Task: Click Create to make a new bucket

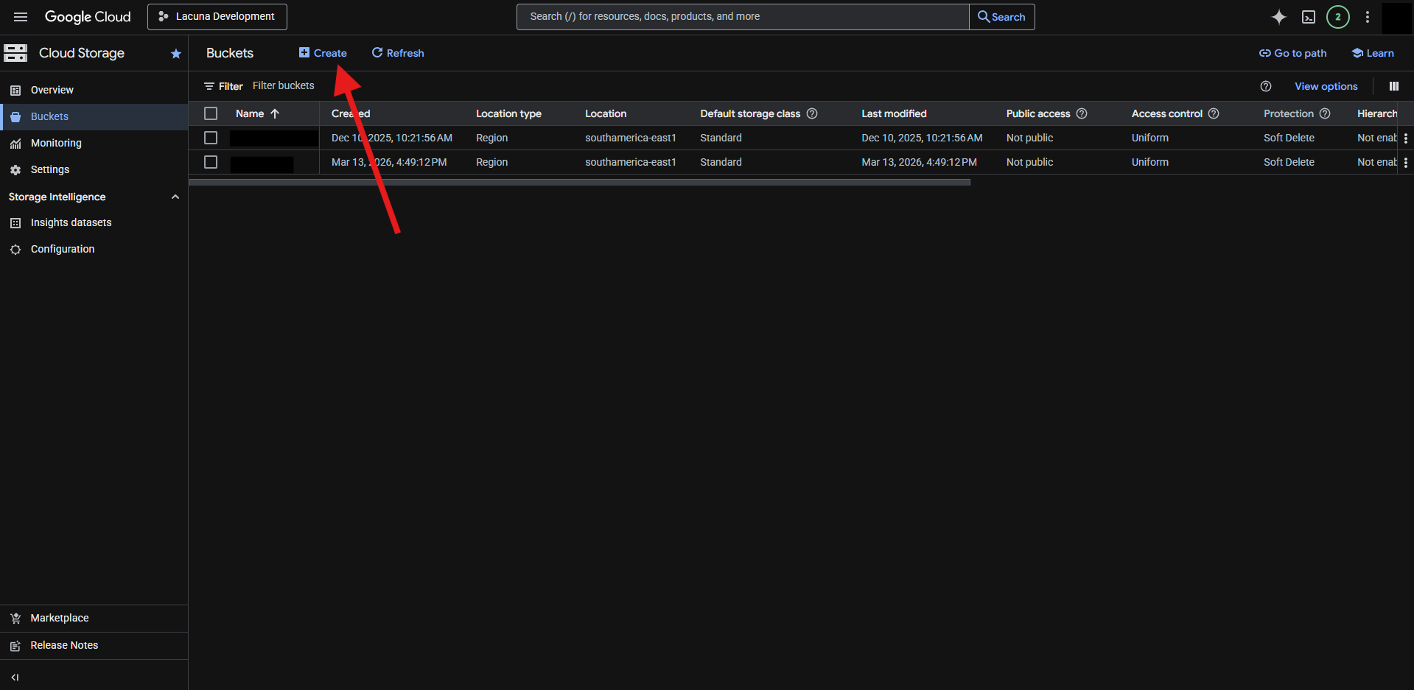Action: click(x=323, y=53)
